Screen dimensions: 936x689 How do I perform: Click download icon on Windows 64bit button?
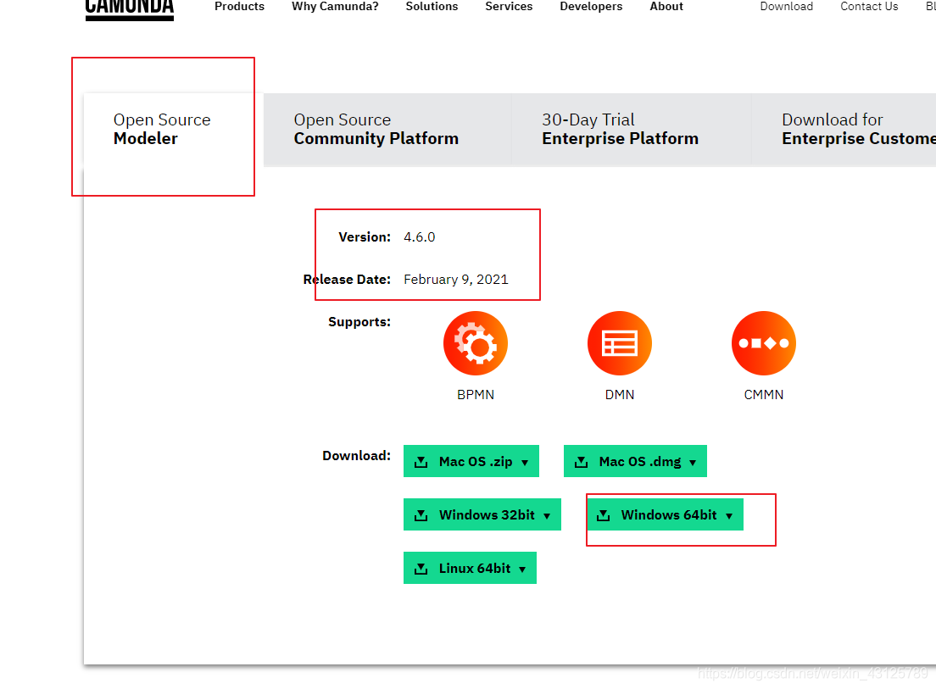pyautogui.click(x=604, y=515)
